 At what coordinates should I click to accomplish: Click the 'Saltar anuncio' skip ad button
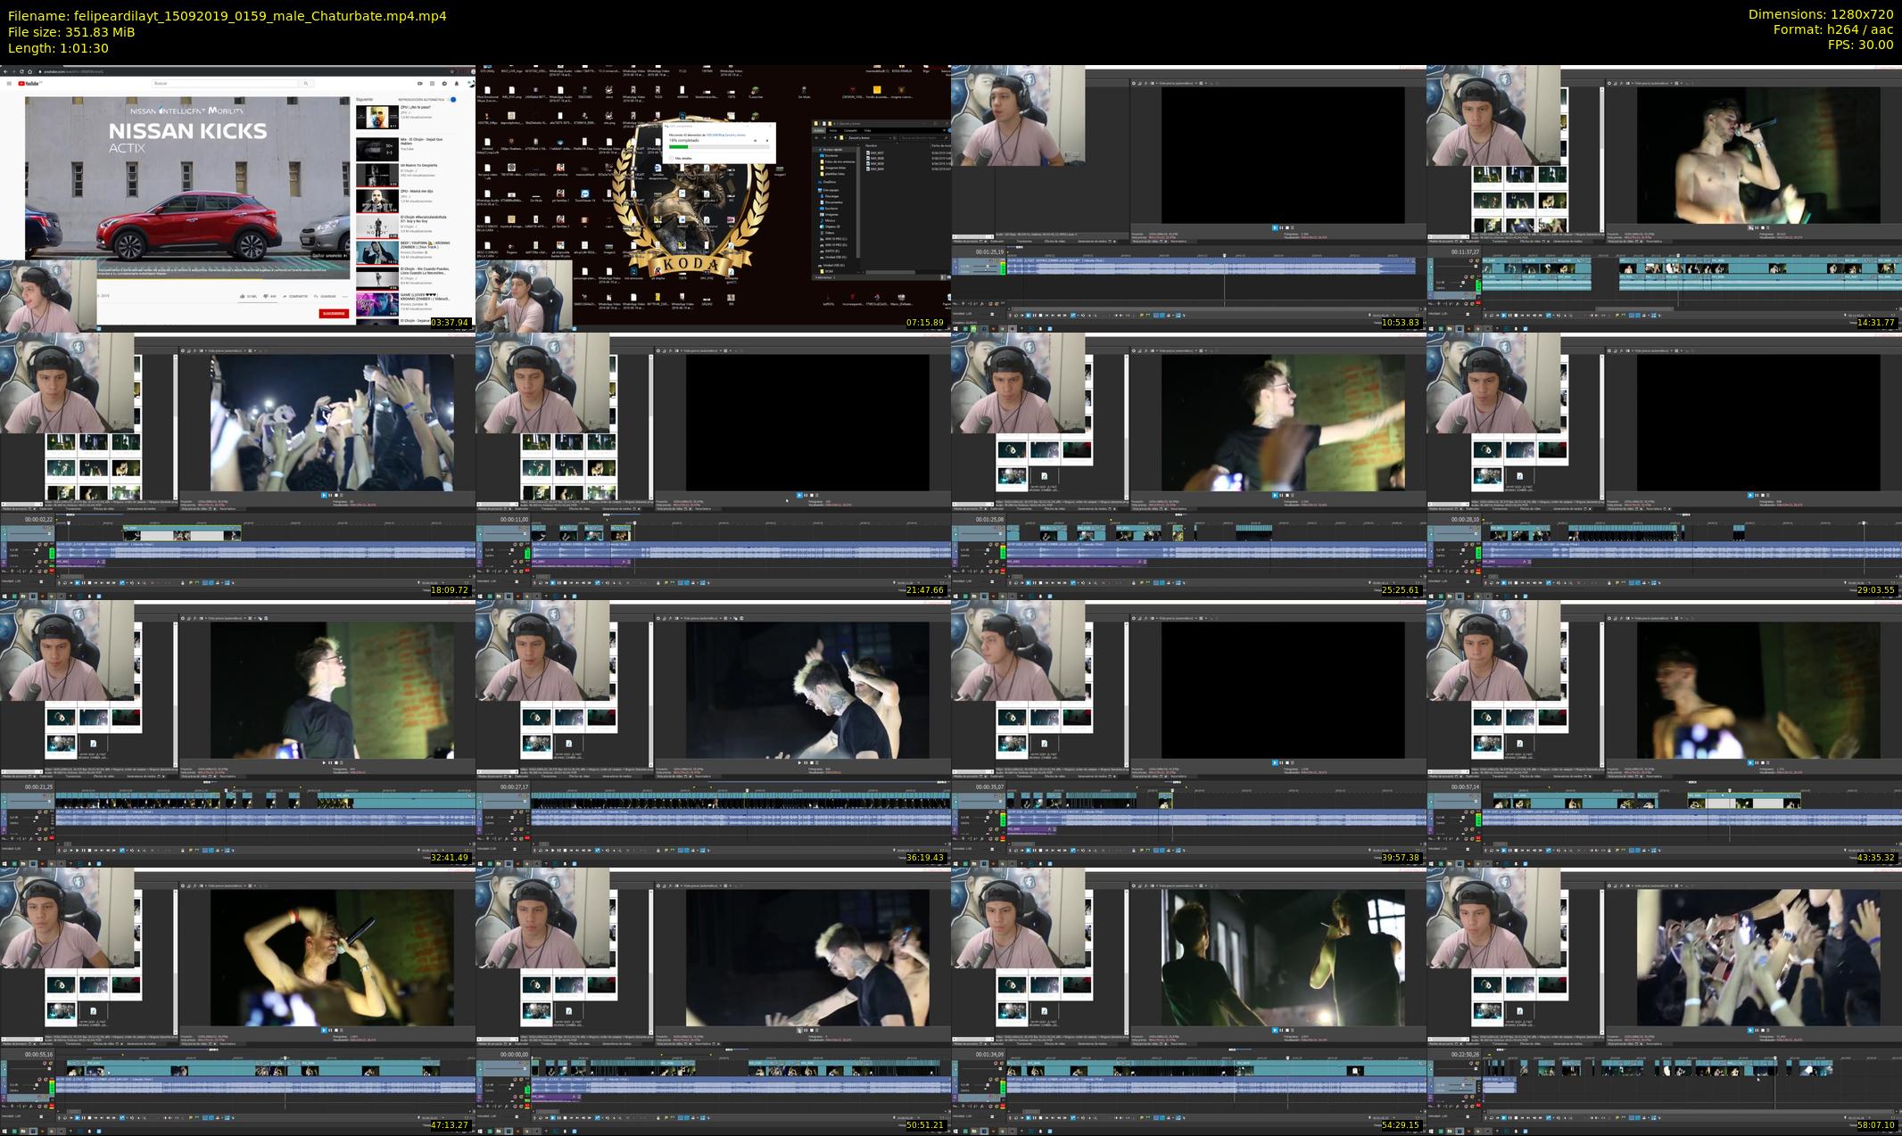point(328,255)
